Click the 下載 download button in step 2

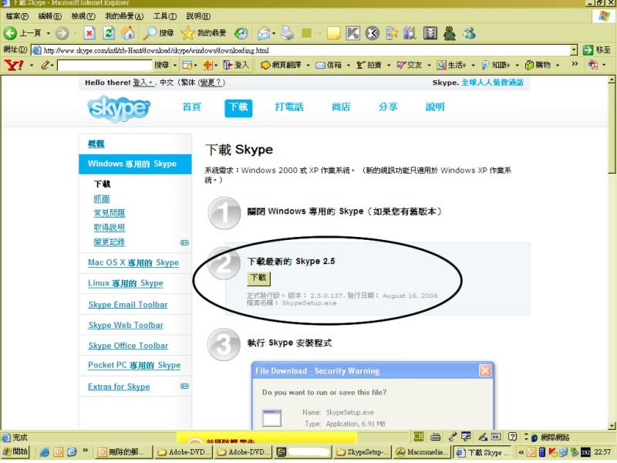point(258,278)
